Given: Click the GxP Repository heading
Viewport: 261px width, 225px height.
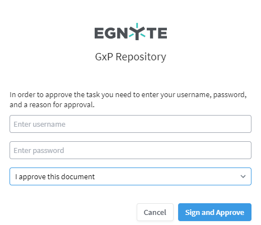Looking at the screenshot, I should [x=130, y=57].
